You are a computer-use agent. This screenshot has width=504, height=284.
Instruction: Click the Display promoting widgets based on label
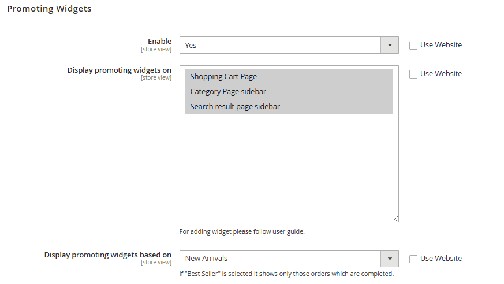108,255
